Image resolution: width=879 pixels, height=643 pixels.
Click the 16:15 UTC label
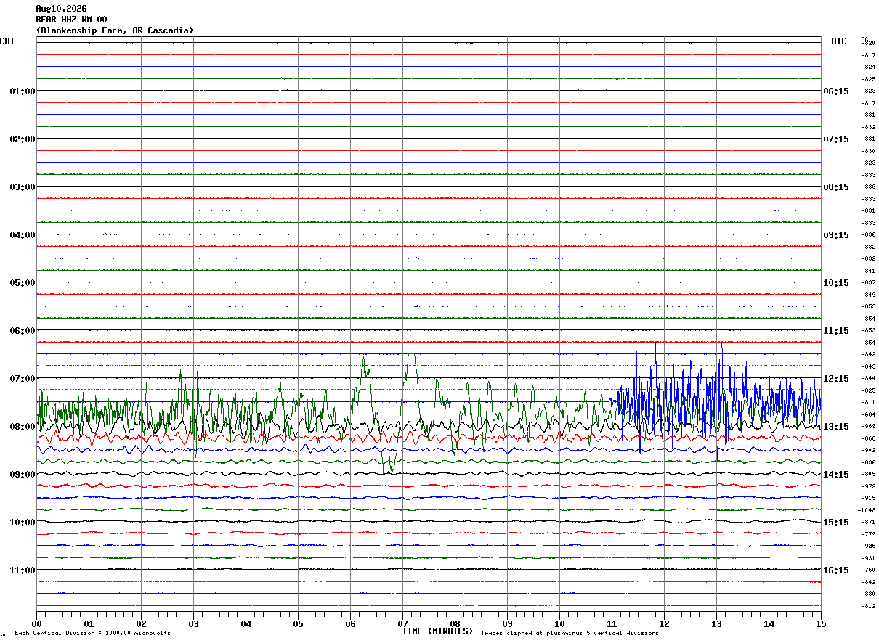(836, 570)
